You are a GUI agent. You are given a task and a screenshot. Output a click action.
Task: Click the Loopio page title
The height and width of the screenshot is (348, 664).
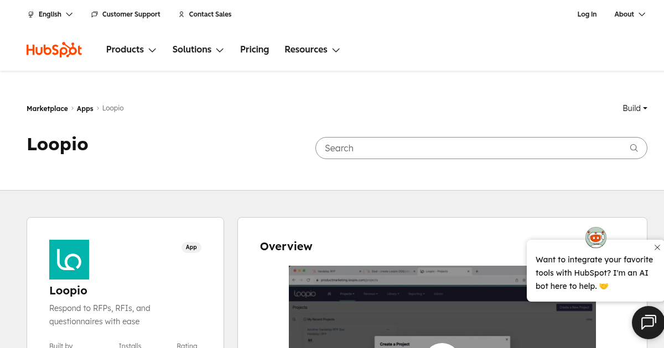click(58, 145)
